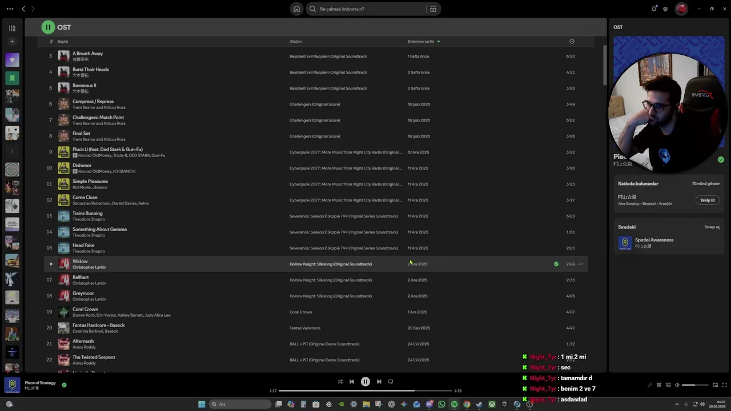The height and width of the screenshot is (411, 731).
Task: Open the green bookmark Your Episodes item
Action: (12, 78)
